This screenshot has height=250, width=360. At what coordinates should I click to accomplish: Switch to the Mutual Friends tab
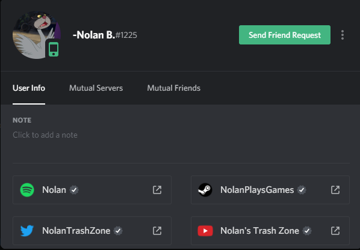coord(174,88)
